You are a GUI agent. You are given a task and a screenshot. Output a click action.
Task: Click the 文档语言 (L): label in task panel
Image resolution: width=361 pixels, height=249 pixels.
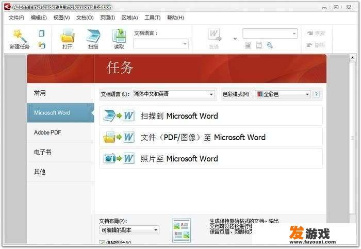pyautogui.click(x=115, y=94)
